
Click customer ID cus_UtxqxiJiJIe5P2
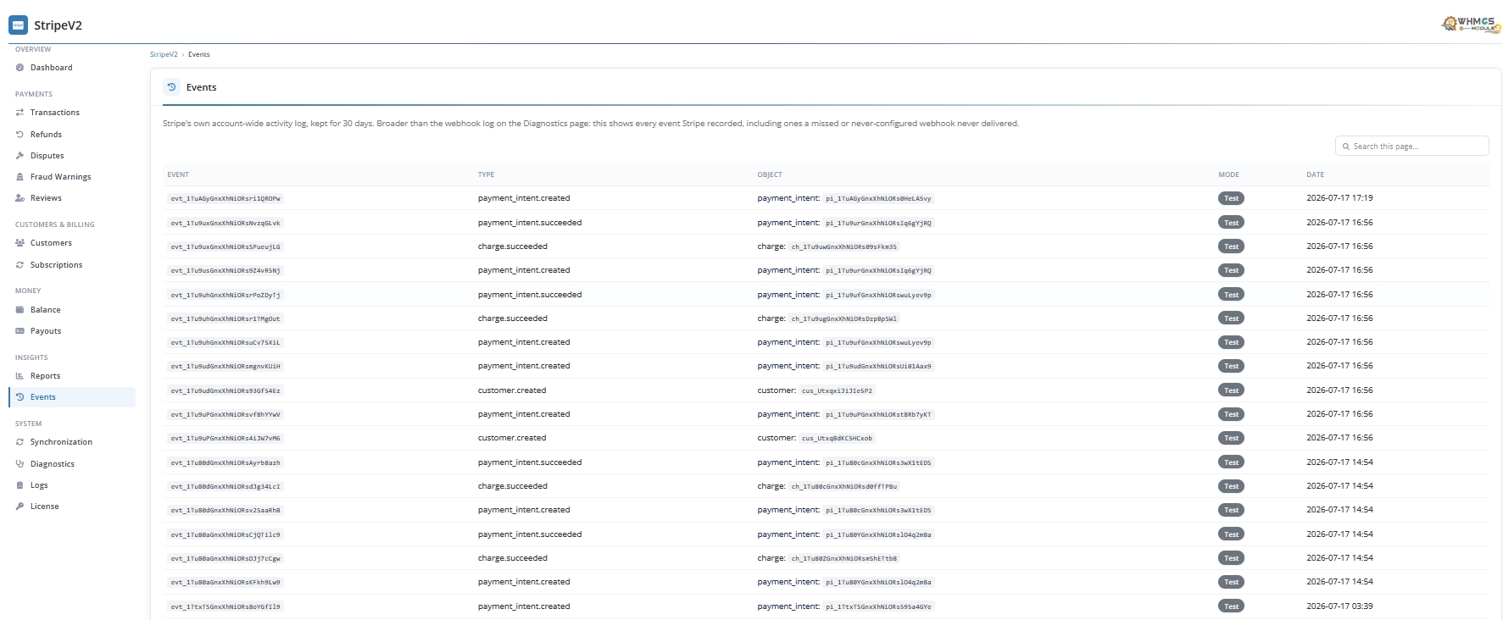tap(837, 390)
